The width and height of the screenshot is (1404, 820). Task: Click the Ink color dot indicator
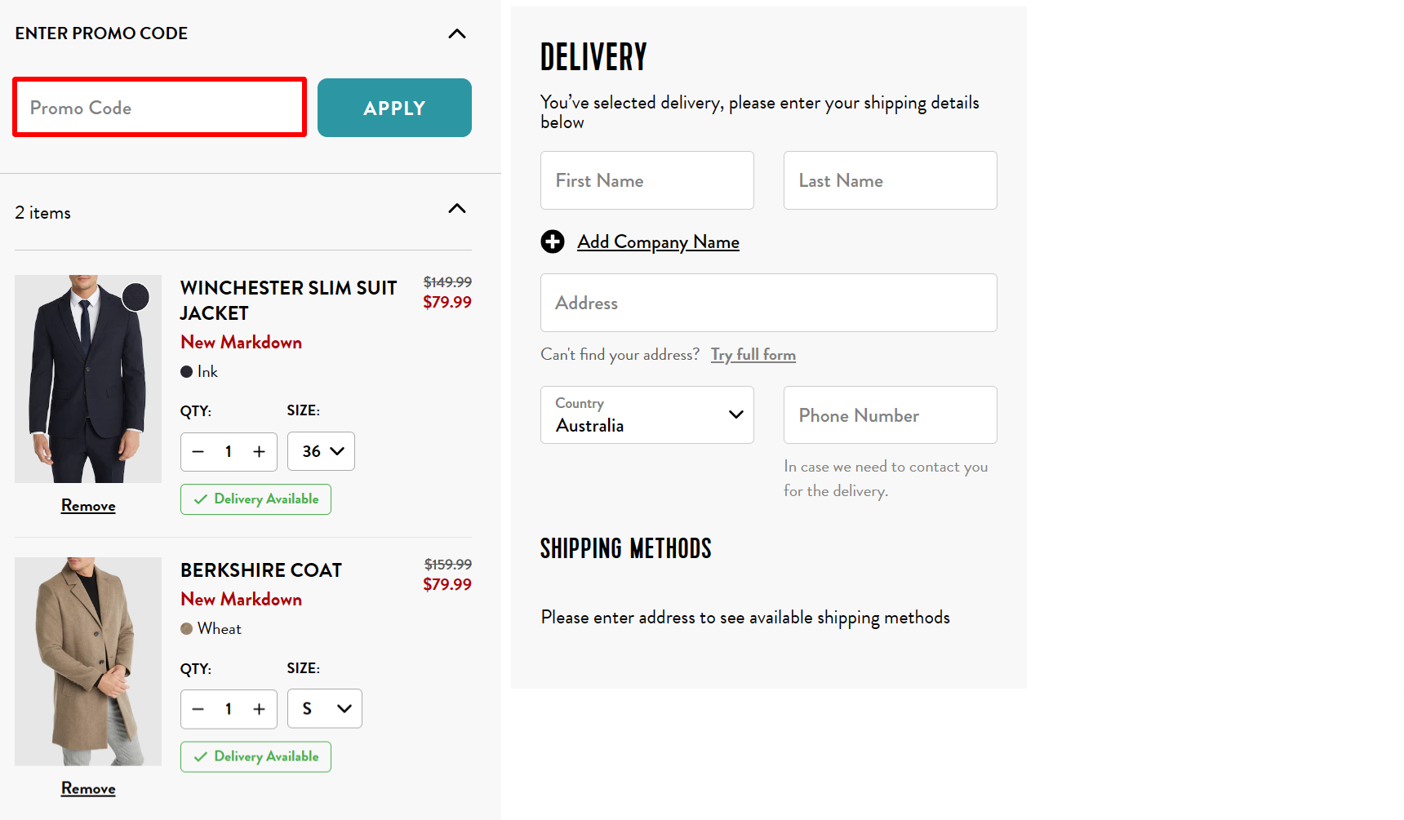click(186, 371)
